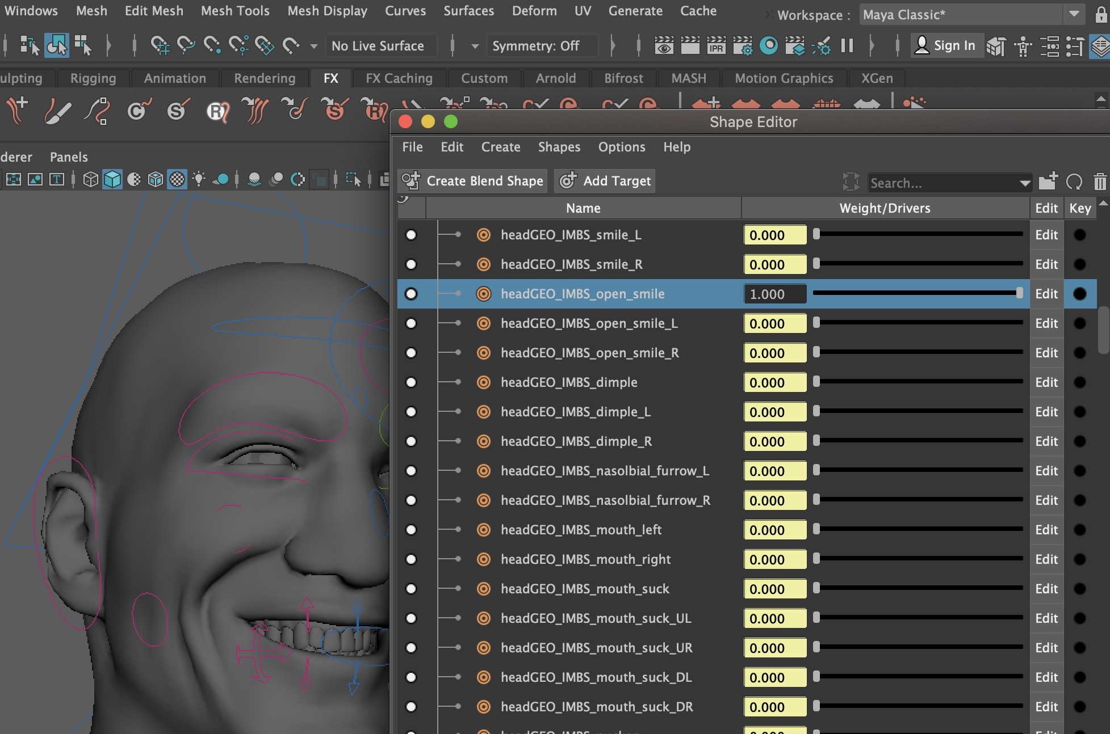
Task: Click the headGEO_IMBS_smile_R weight value field
Action: pyautogui.click(x=774, y=264)
